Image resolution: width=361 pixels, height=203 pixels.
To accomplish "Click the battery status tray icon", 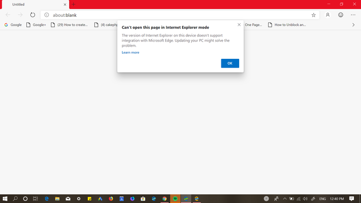I will click(292, 198).
